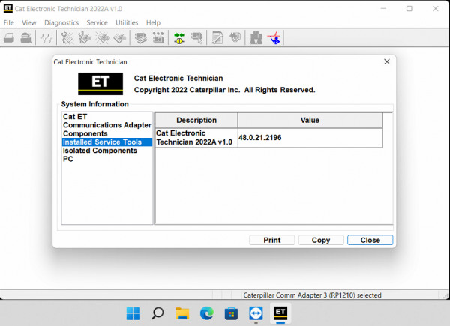Click the 48.0.21.2196 version value cell
The width and height of the screenshot is (450, 326).
(310, 138)
